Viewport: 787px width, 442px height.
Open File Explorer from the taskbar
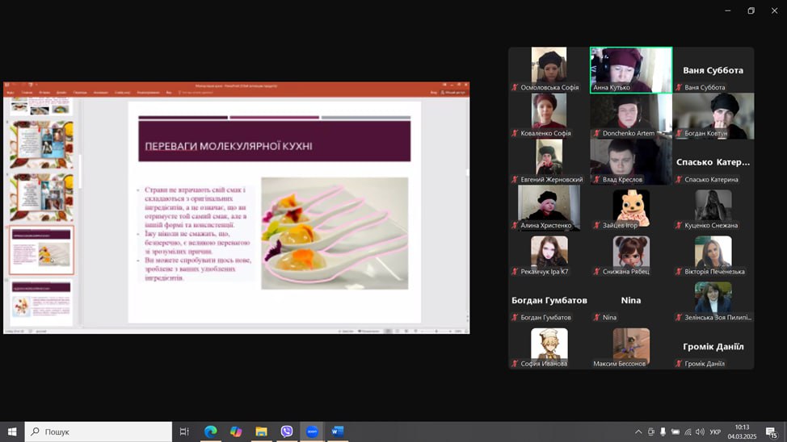(x=261, y=432)
